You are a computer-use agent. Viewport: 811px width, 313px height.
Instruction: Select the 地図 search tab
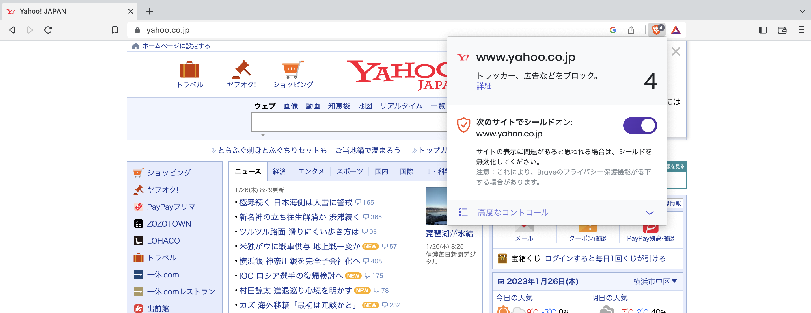pos(365,106)
